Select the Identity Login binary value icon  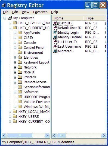[x=55, y=32]
